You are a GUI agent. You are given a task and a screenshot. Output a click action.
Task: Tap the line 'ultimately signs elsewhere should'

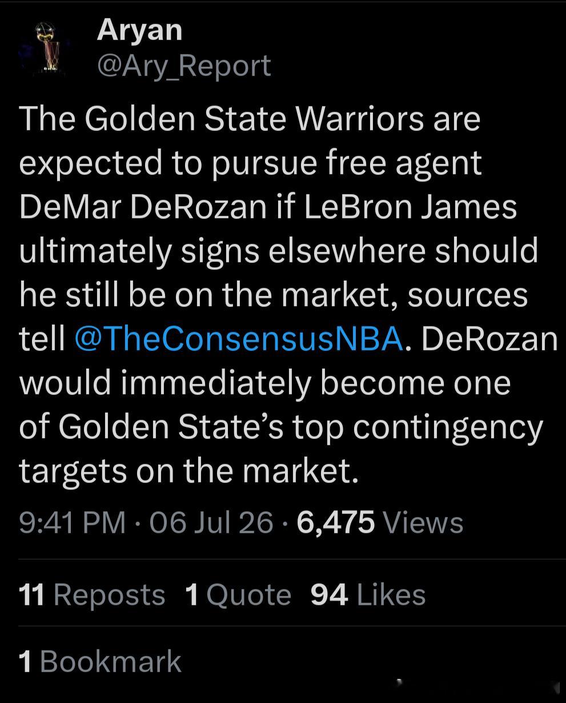click(x=279, y=251)
